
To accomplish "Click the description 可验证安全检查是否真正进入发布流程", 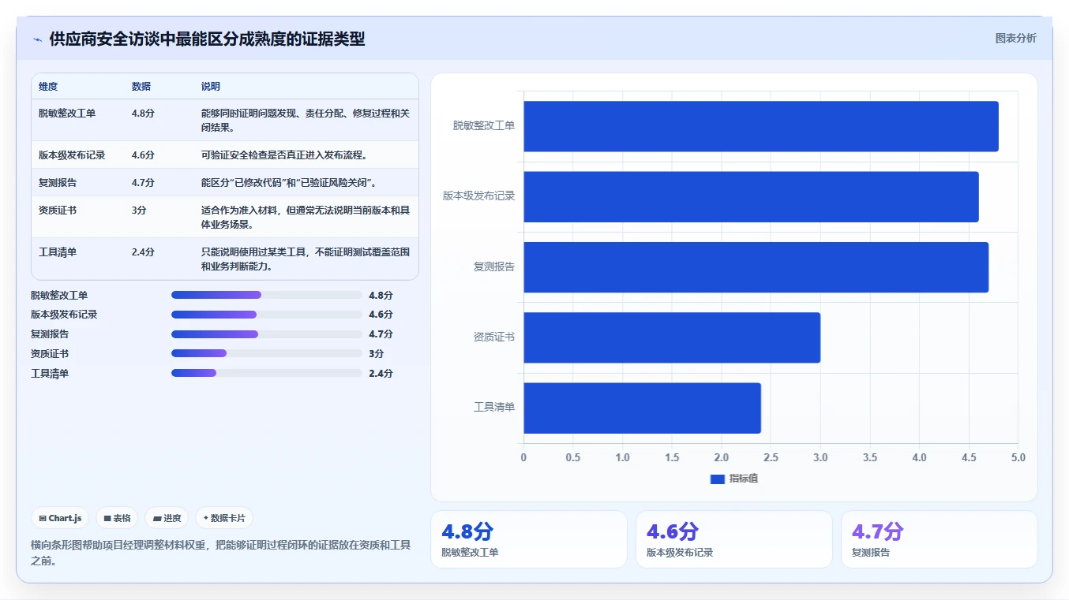I will coord(284,155).
